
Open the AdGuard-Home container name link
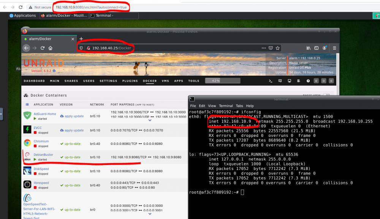coord(45,114)
